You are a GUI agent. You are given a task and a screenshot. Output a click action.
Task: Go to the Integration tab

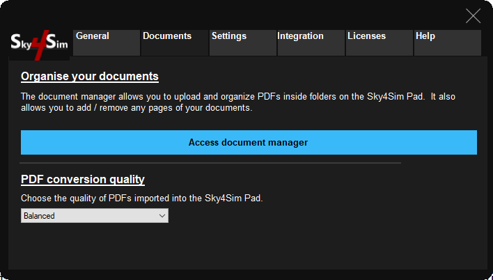point(311,42)
